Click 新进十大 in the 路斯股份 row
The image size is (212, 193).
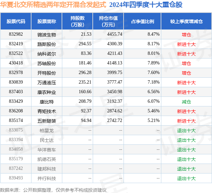click(186, 44)
